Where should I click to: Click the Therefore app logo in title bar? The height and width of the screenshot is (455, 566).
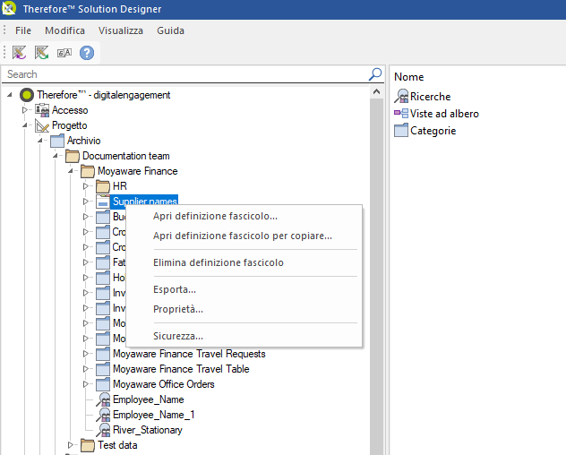pyautogui.click(x=9, y=9)
